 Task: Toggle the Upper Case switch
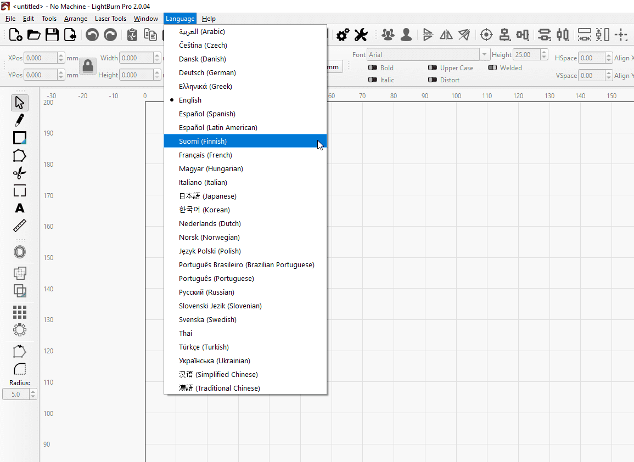[432, 68]
